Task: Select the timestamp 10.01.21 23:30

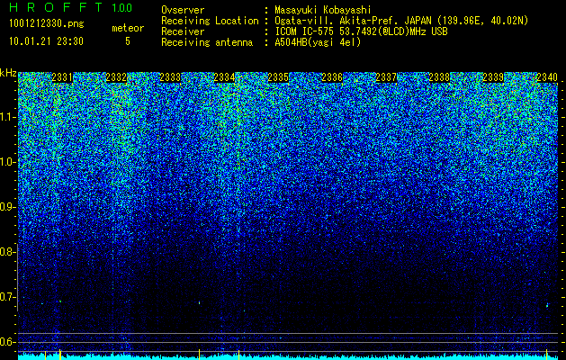Action: click(x=46, y=41)
